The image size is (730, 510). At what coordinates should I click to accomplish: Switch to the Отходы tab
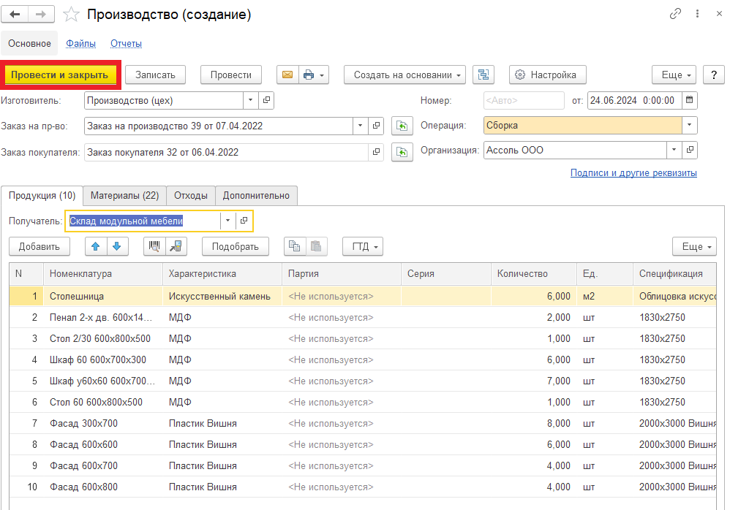pyautogui.click(x=191, y=196)
